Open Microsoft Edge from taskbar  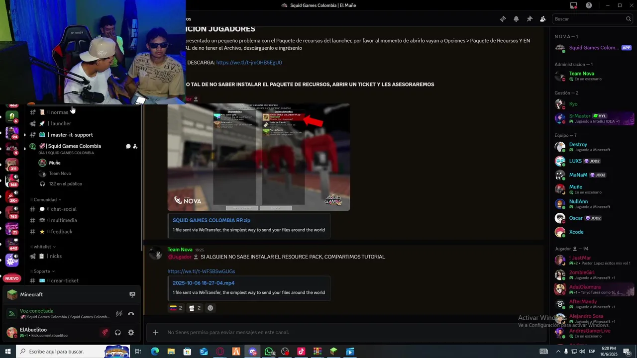155,352
